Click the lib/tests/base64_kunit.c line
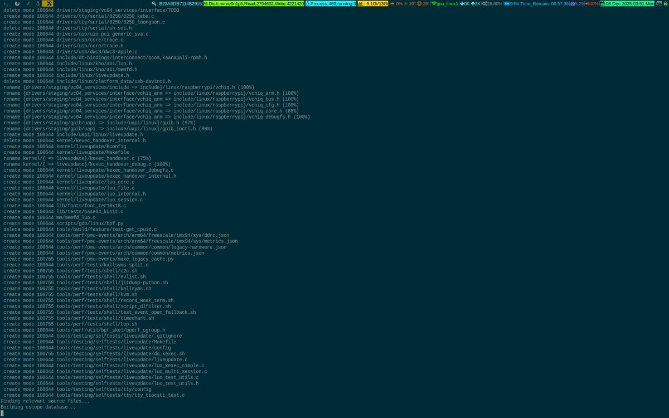Screen dimensions: 669x418 [63, 212]
